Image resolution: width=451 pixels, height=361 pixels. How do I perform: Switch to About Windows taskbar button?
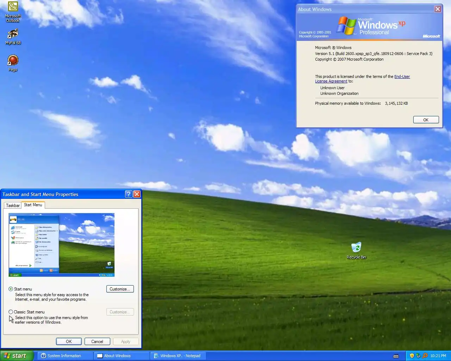122,356
